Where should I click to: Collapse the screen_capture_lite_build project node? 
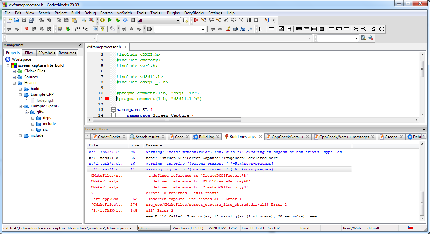8,65
